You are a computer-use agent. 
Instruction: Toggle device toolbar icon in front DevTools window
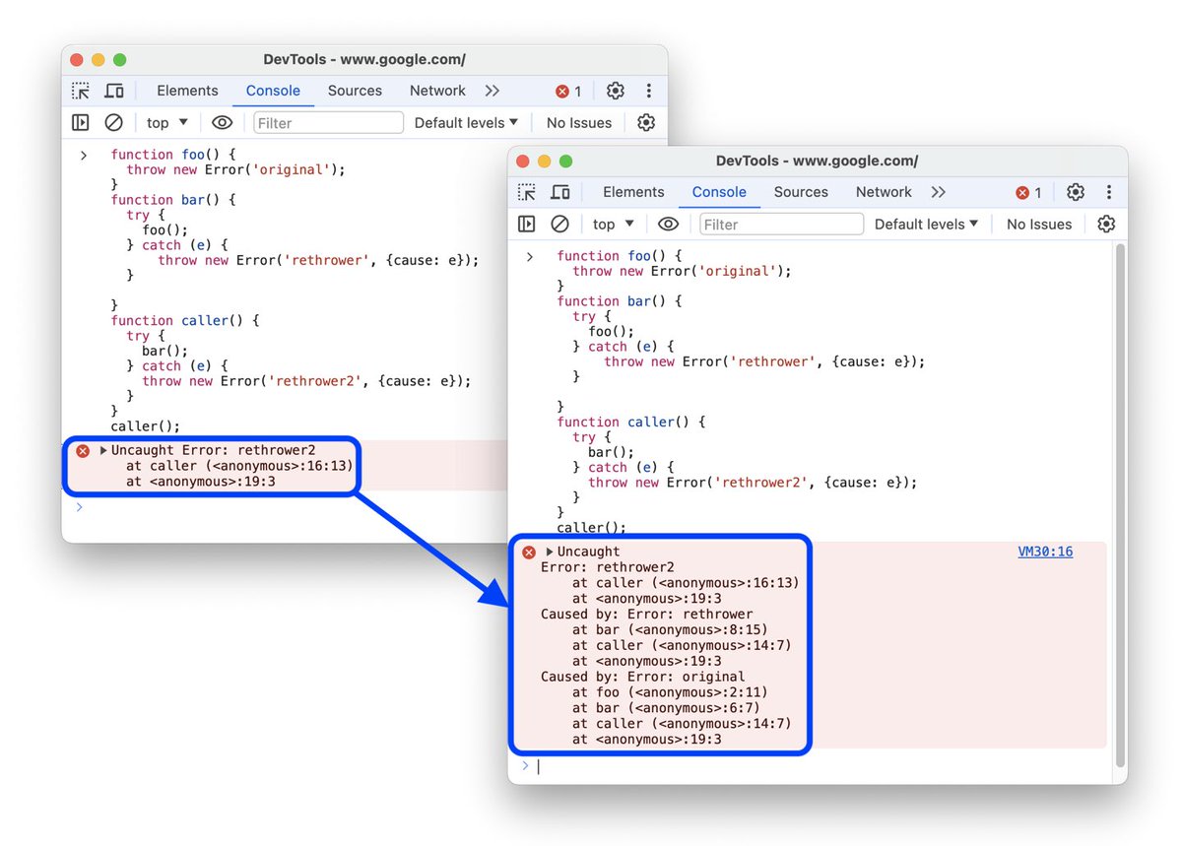(x=560, y=192)
